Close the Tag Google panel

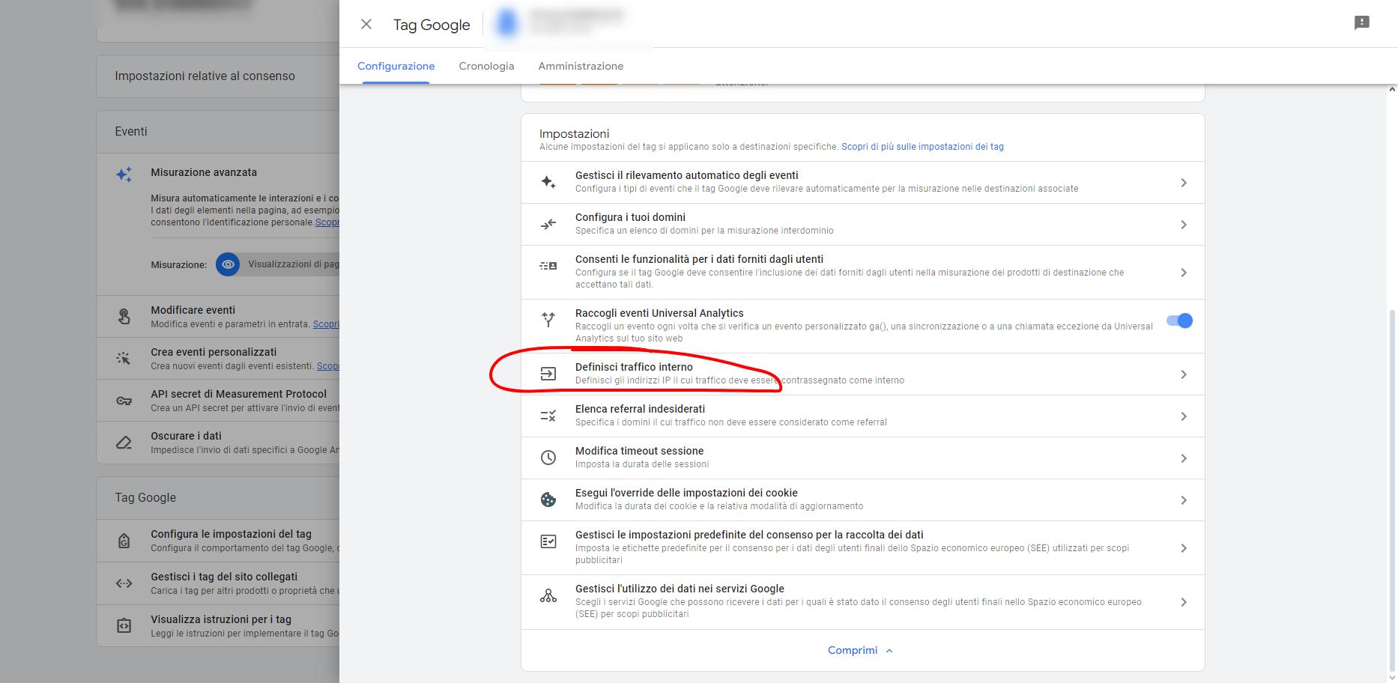[x=366, y=24]
